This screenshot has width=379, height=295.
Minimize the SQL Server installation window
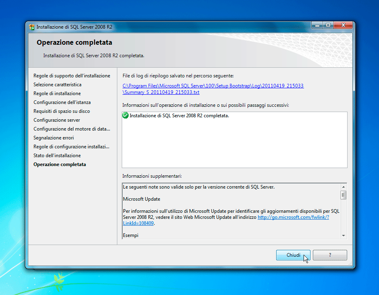(317, 25)
